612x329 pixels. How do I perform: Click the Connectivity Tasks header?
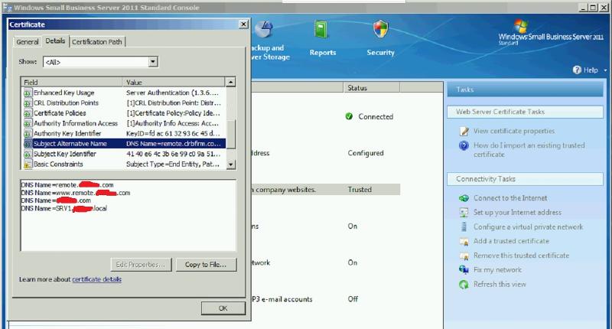tap(525, 179)
